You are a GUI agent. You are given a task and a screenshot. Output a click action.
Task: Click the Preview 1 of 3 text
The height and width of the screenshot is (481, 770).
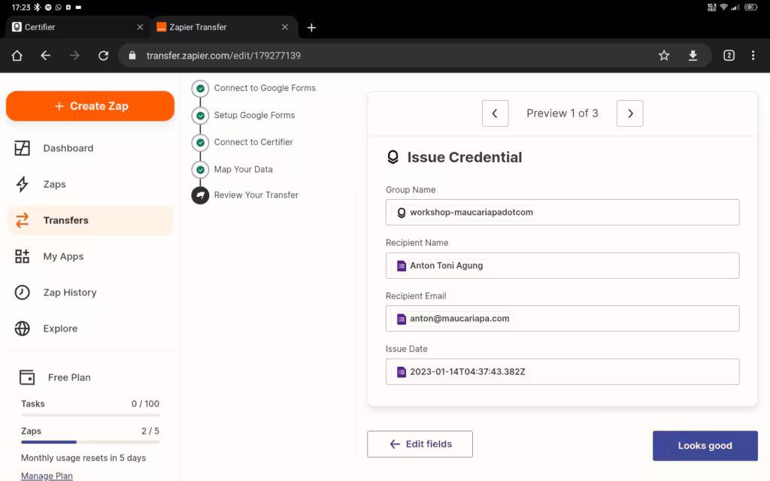(x=562, y=113)
